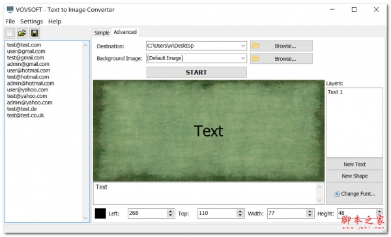Select the test@hotmail.com line
Screen dimensions: 391x237
tap(28, 77)
